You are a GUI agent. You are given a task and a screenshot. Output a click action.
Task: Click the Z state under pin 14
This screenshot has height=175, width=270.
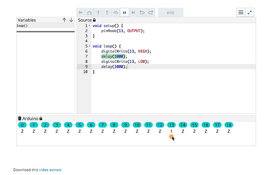pos(183,131)
